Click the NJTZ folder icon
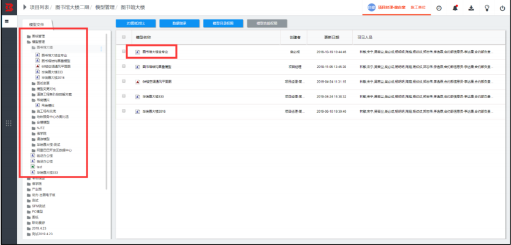The width and height of the screenshot is (511, 245). [x=34, y=128]
